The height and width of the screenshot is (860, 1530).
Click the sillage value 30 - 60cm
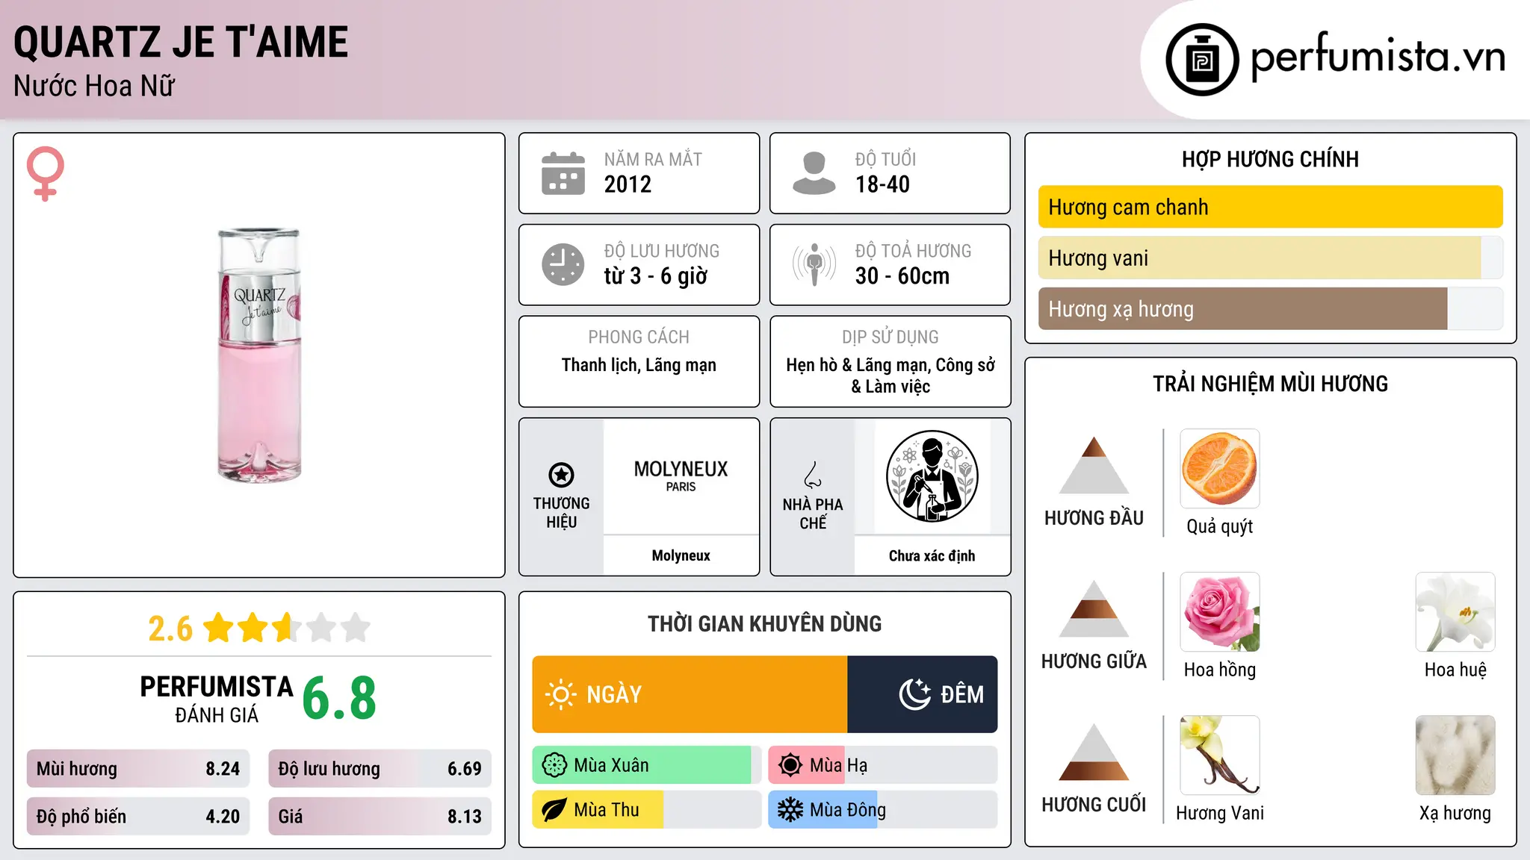[902, 276]
